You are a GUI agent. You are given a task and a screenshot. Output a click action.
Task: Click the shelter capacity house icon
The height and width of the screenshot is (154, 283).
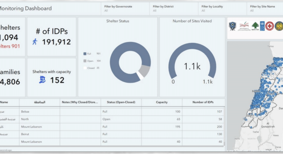pyautogui.click(x=42, y=80)
